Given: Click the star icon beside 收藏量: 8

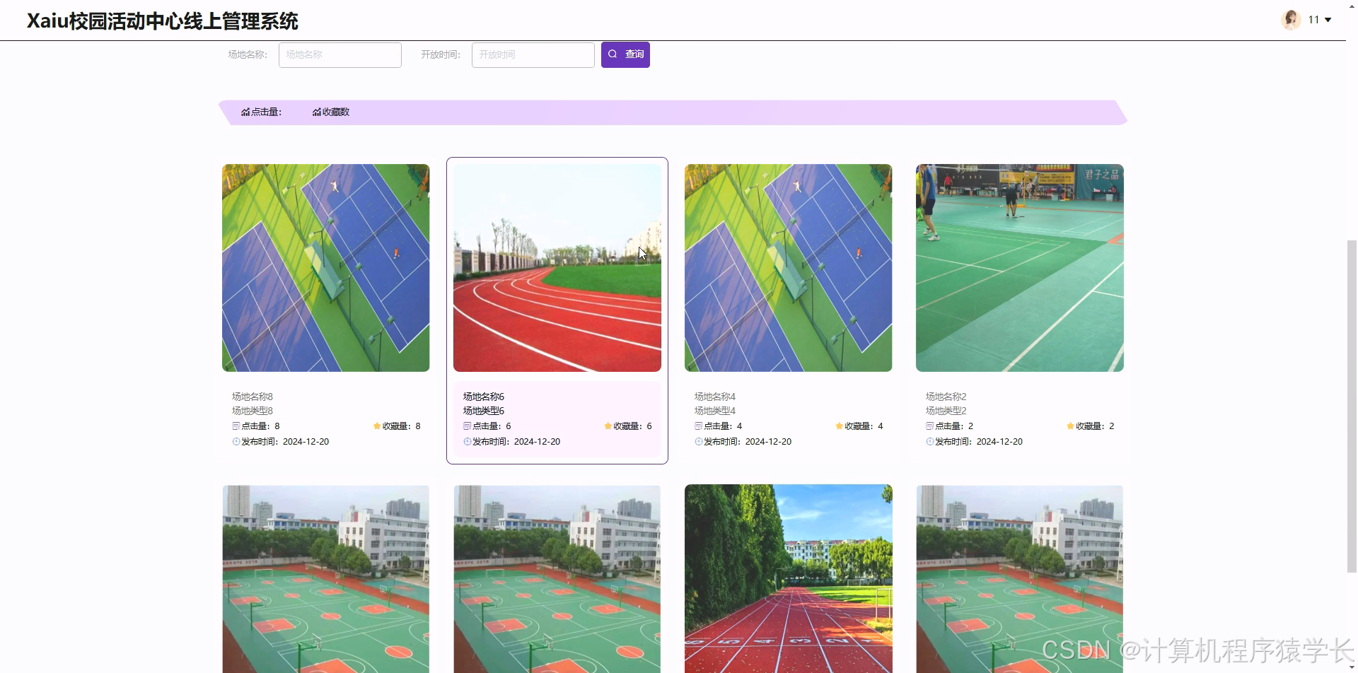Looking at the screenshot, I should click(377, 426).
